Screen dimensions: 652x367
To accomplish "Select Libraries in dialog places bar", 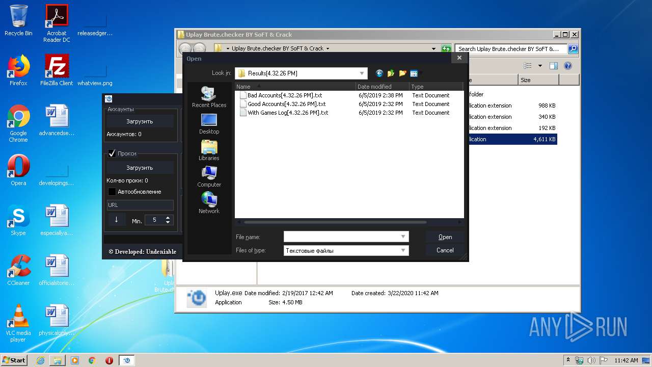I will [x=209, y=150].
